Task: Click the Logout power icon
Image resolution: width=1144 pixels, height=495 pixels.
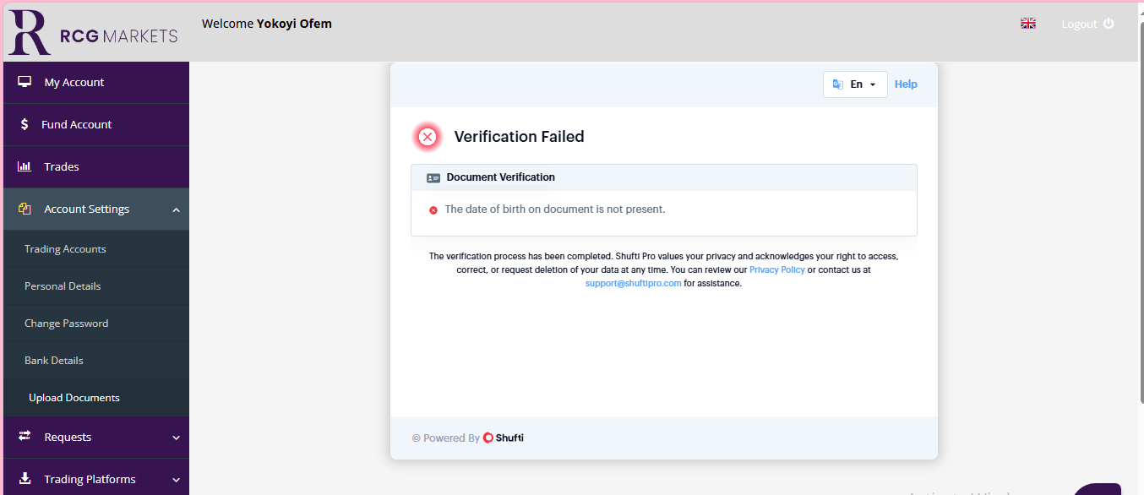Action: (1109, 24)
